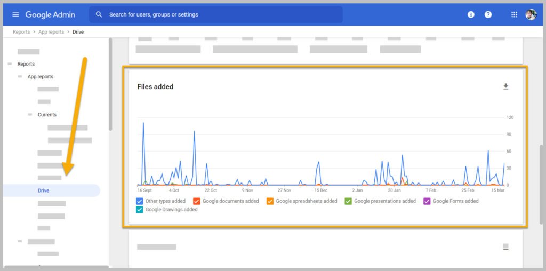
Task: Collapse the Reports tree section
Action: pos(10,64)
